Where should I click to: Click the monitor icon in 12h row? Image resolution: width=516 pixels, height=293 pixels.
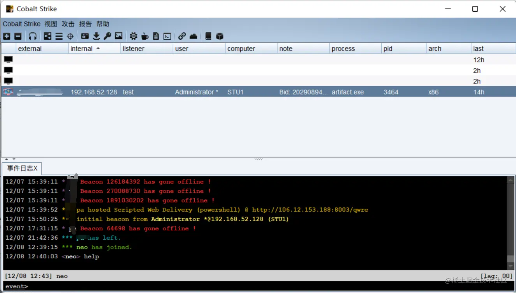(x=8, y=60)
